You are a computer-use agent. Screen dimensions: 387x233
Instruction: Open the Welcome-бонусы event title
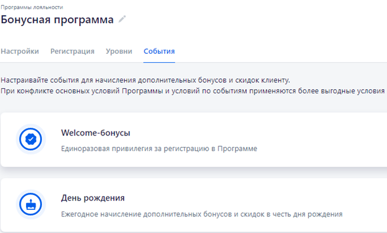coord(95,133)
